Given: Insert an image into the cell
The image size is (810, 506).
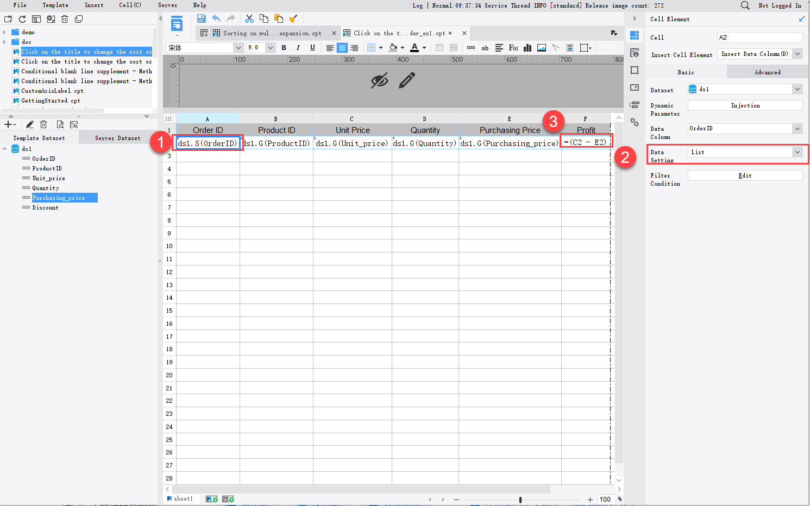Looking at the screenshot, I should tap(542, 48).
